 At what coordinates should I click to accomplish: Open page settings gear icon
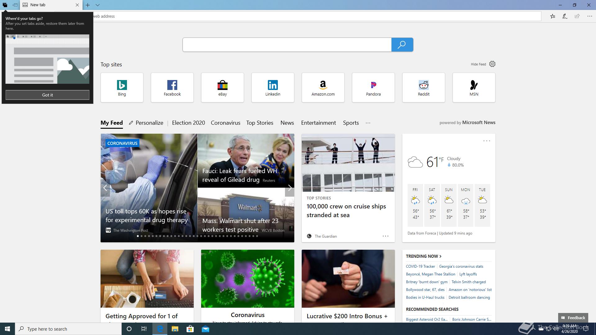[x=492, y=64]
